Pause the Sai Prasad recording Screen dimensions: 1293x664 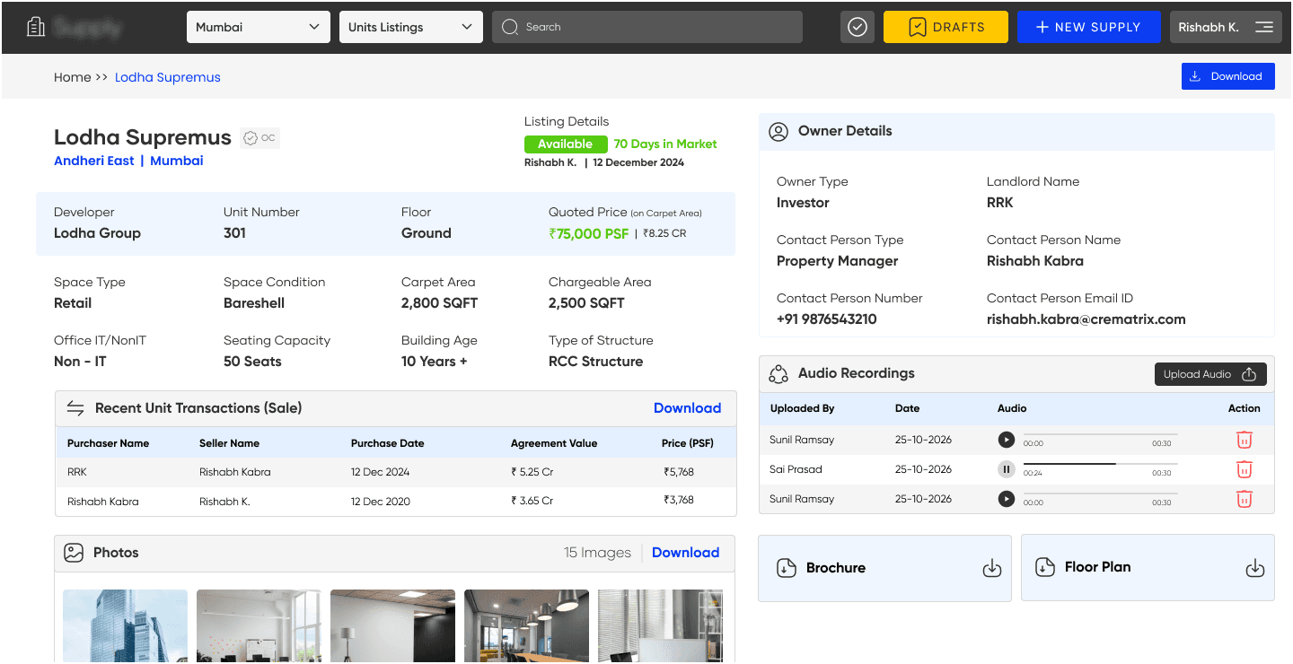point(1007,469)
